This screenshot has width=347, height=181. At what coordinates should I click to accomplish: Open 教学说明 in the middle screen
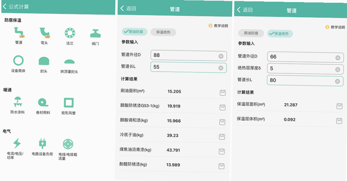218,26
